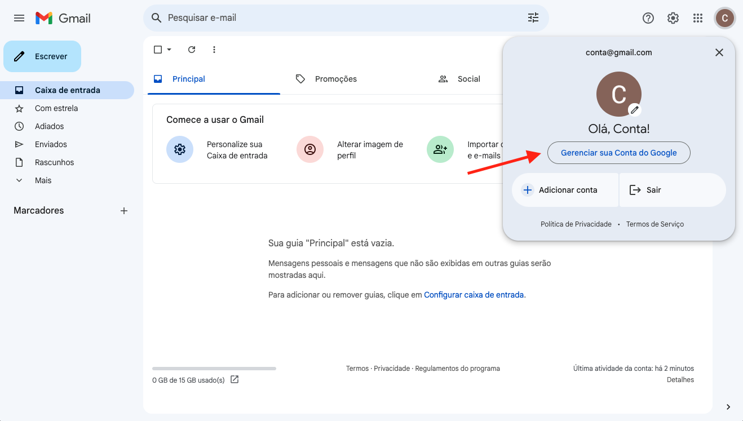Click the storage usage progress bar
Screen dimensions: 743x421
pyautogui.click(x=214, y=369)
